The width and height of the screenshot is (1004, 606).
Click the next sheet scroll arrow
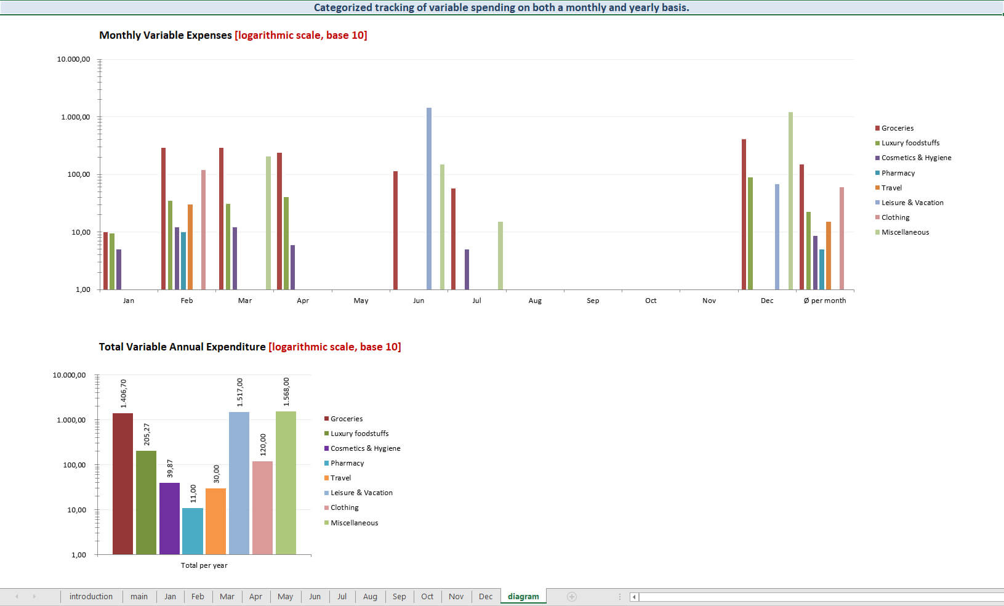(34, 596)
